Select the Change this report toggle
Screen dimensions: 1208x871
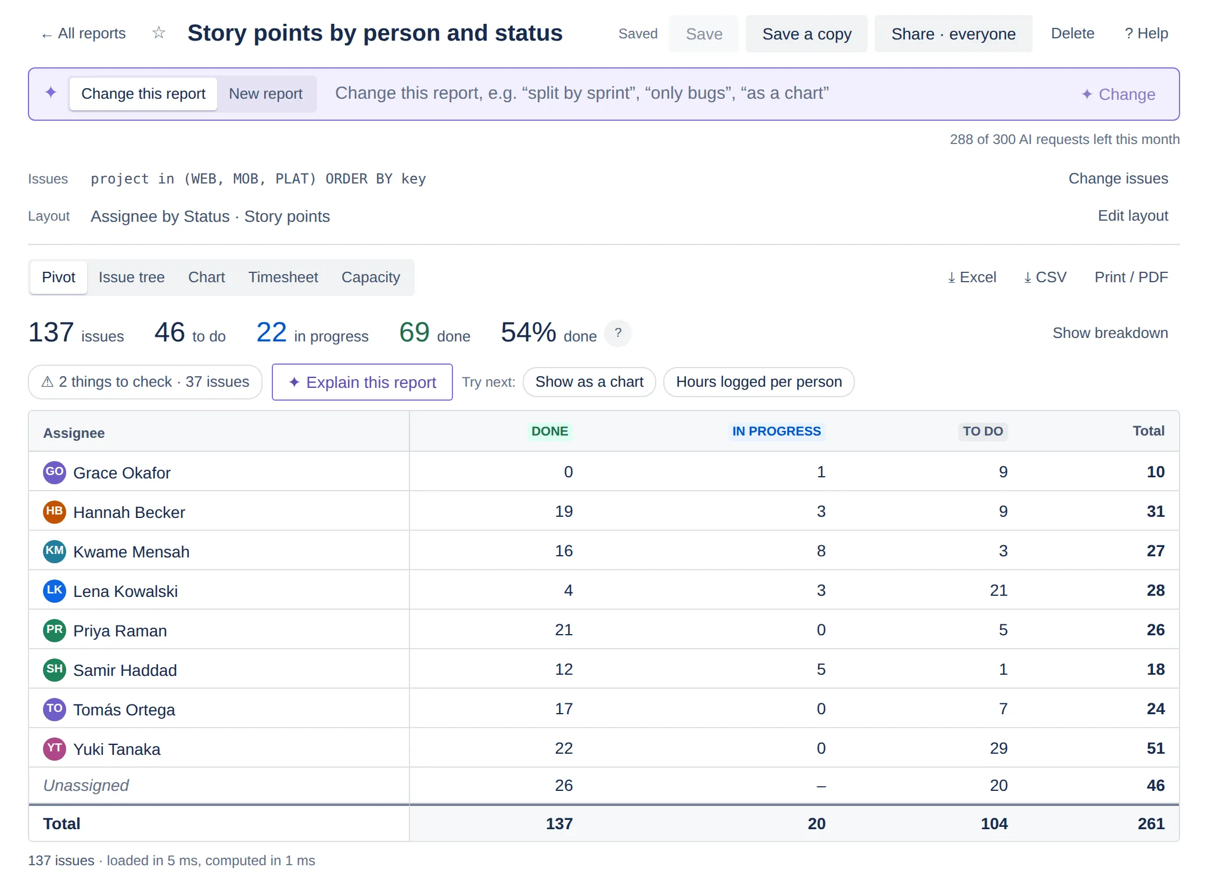click(143, 94)
